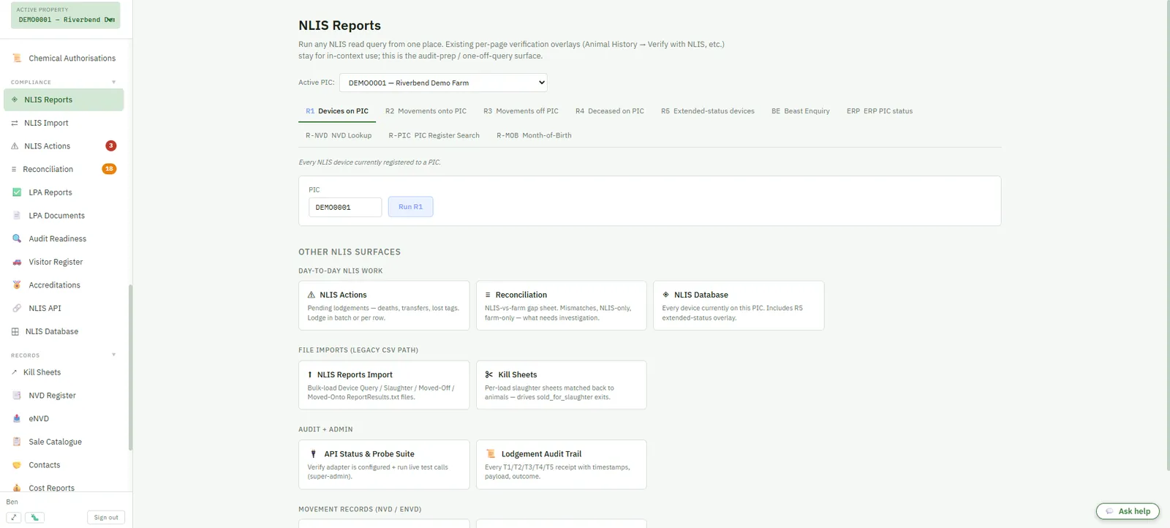
Task: Open the R-PIC PIC Register Search tab
Action: click(434, 135)
